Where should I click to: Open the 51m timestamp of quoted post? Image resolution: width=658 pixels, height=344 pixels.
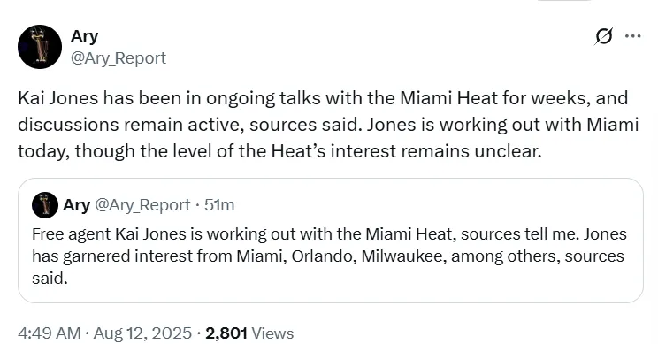pos(219,205)
